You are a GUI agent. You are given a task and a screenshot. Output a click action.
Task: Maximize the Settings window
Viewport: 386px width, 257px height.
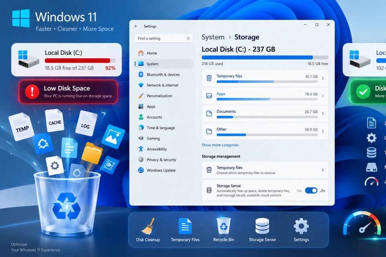[x=317, y=24]
